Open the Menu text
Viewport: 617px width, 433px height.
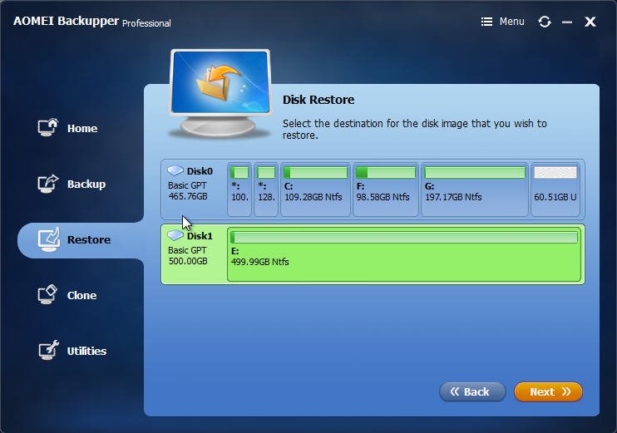[512, 22]
